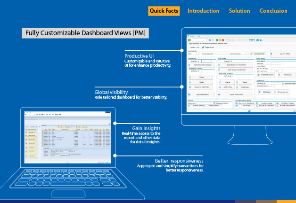
Task: Go to the Introduction tab
Action: [203, 11]
